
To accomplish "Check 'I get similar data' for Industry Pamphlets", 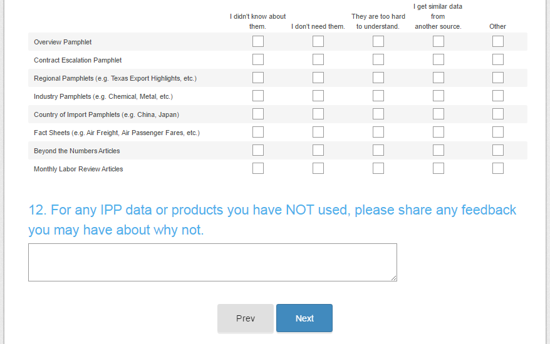I will 438,96.
